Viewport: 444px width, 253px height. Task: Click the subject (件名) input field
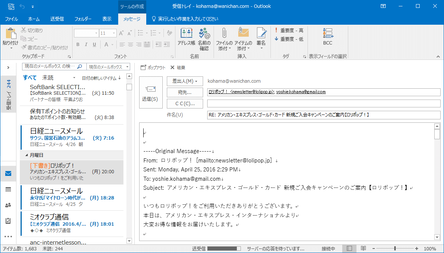pyautogui.click(x=324, y=115)
